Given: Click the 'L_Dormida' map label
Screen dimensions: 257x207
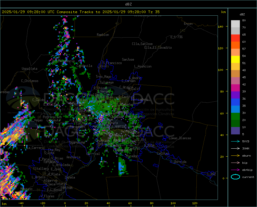Looking at the screenshot, I should 178,162.
